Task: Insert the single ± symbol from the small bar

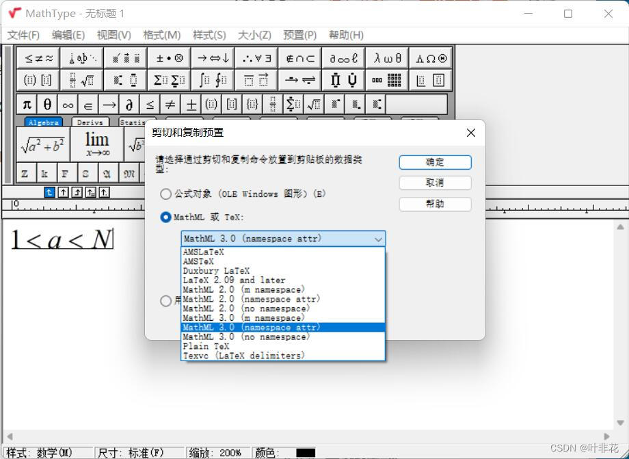Action: click(x=191, y=105)
